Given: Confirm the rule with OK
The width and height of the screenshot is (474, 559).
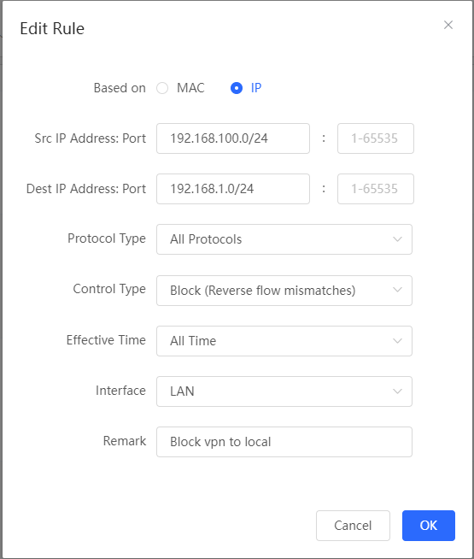Looking at the screenshot, I should [429, 526].
